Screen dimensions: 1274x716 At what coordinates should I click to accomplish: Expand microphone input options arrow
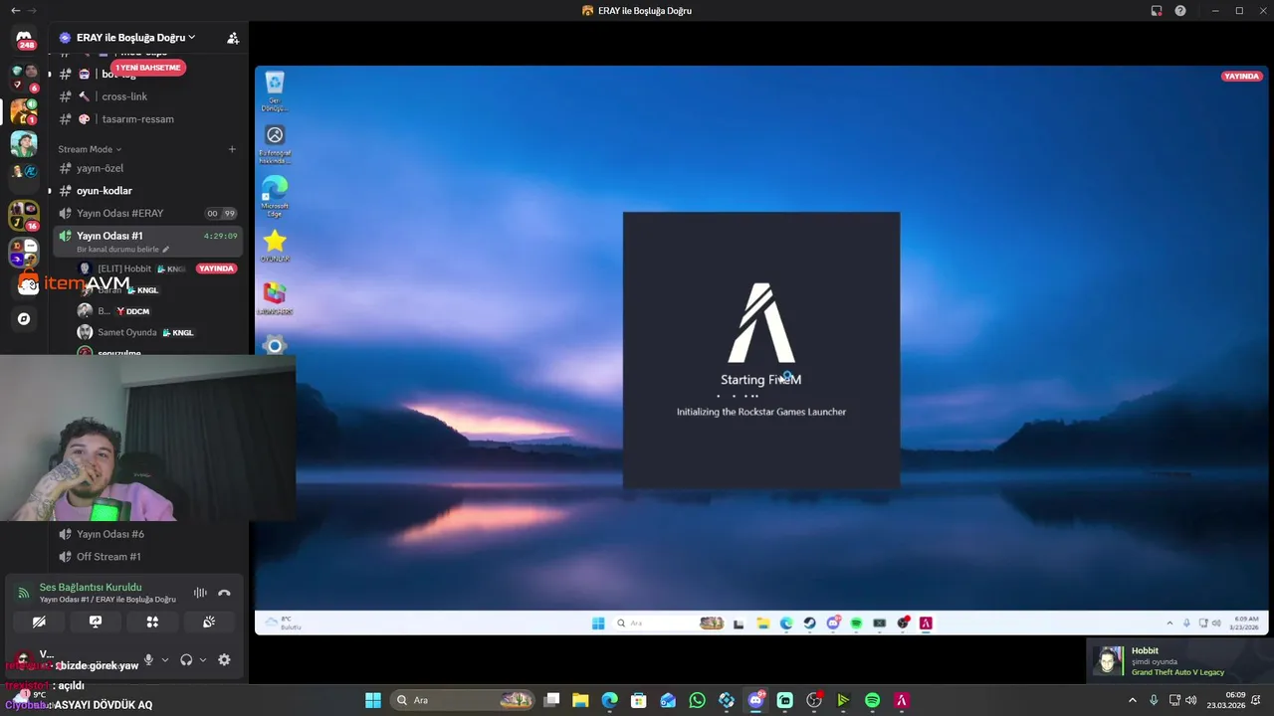[165, 659]
